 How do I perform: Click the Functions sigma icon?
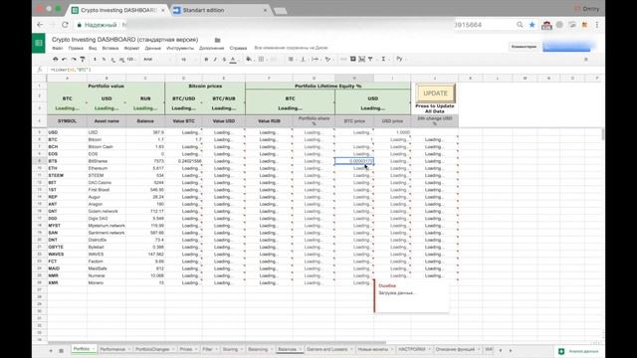click(x=383, y=60)
